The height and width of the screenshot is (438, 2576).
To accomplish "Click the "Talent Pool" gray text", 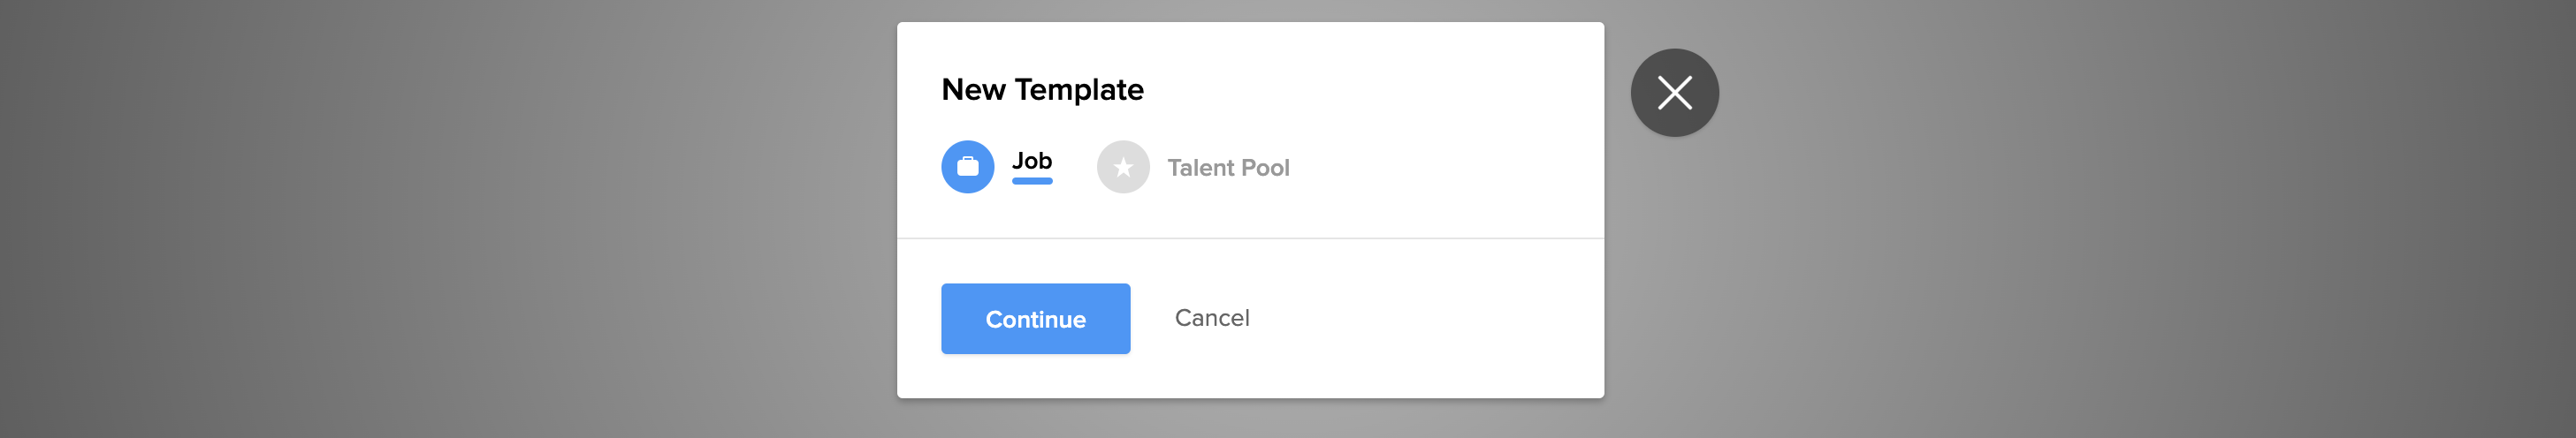I will pyautogui.click(x=1228, y=168).
